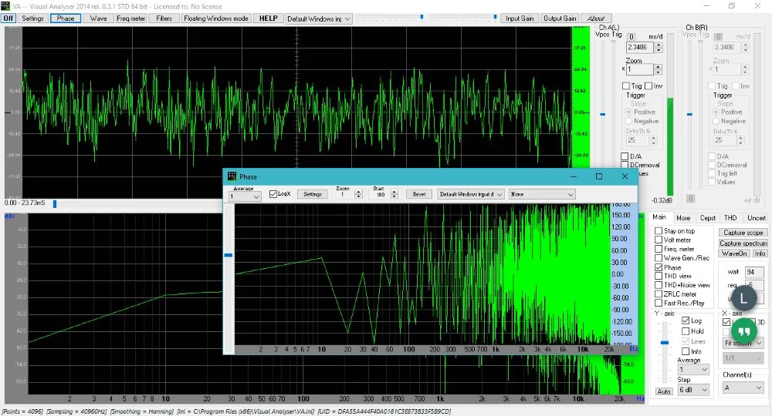Enable the Ch A DCremoval checkbox
This screenshot has height=416, width=772.
click(x=625, y=165)
